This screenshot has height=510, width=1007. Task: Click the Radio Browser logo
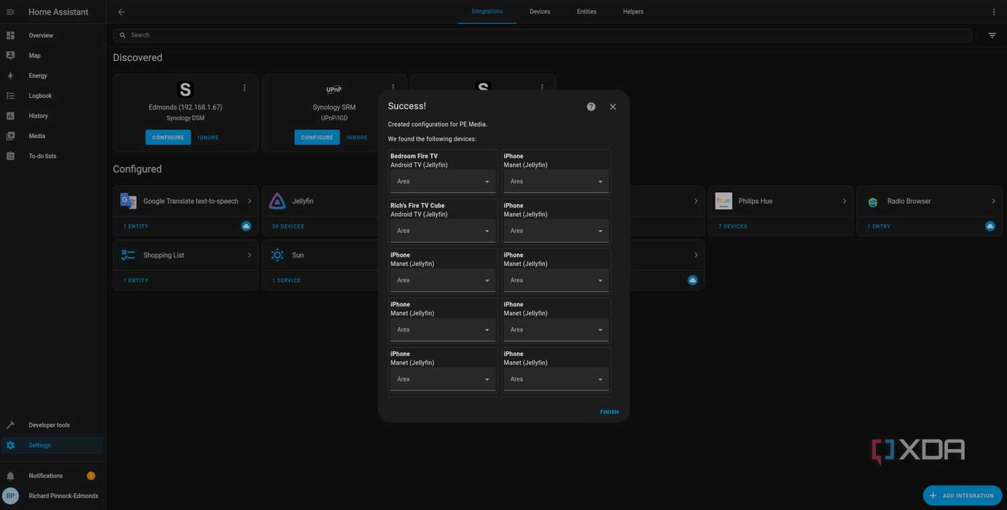pyautogui.click(x=873, y=202)
